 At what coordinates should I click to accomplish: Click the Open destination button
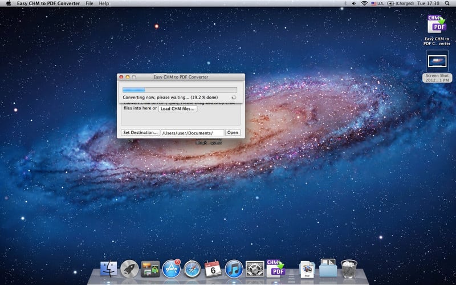pyautogui.click(x=233, y=133)
